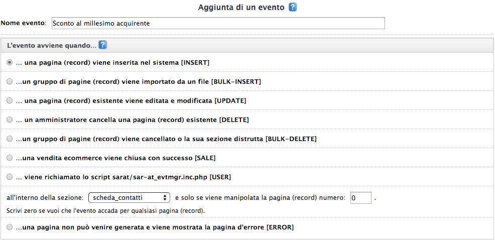Select the [USER] script sar-at_evtmgr.inc.php option
Image resolution: width=495 pixels, height=240 pixels.
click(10, 177)
